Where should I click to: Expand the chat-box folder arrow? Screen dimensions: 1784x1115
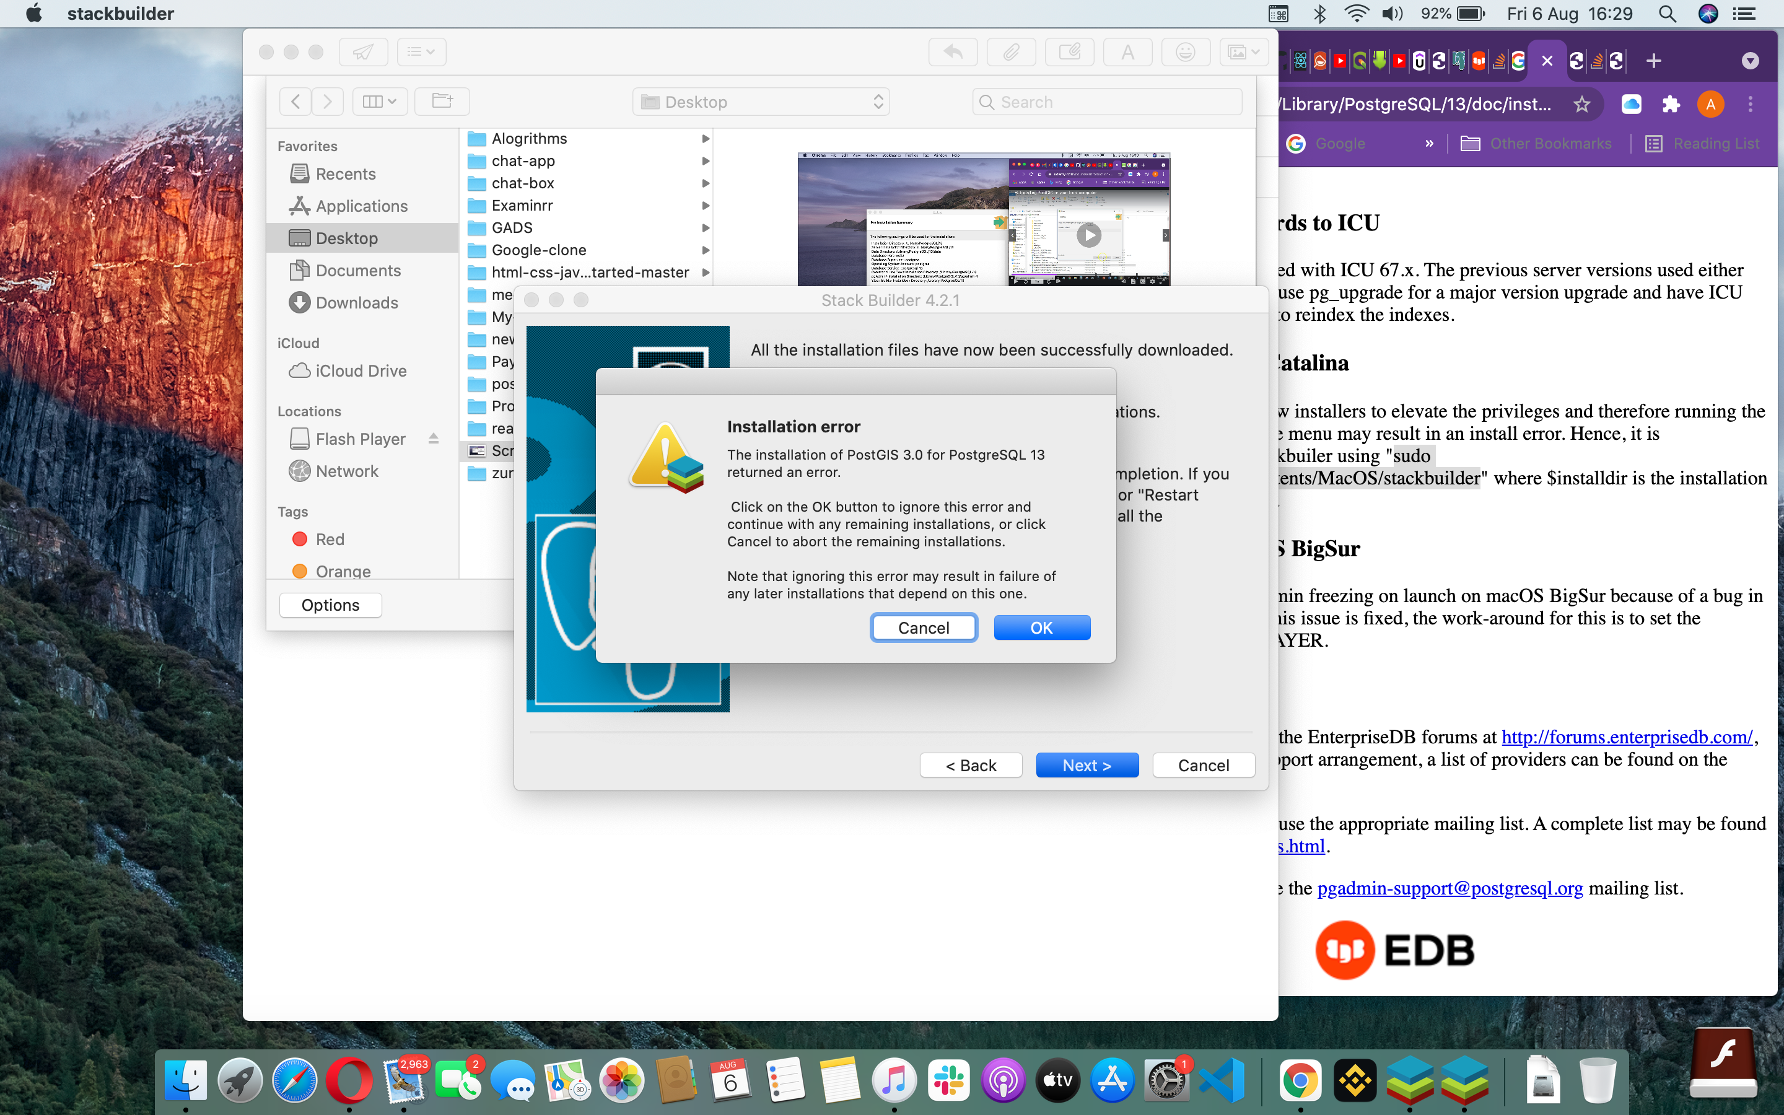(706, 183)
